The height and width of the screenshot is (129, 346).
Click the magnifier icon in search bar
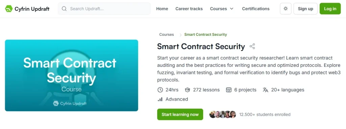(x=64, y=9)
